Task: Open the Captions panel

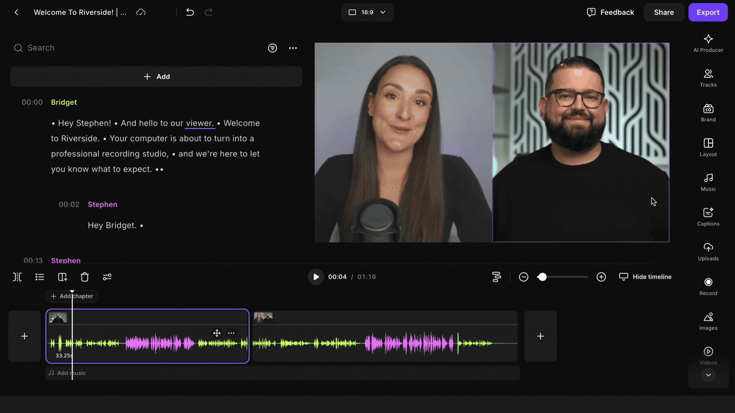Action: (x=708, y=217)
